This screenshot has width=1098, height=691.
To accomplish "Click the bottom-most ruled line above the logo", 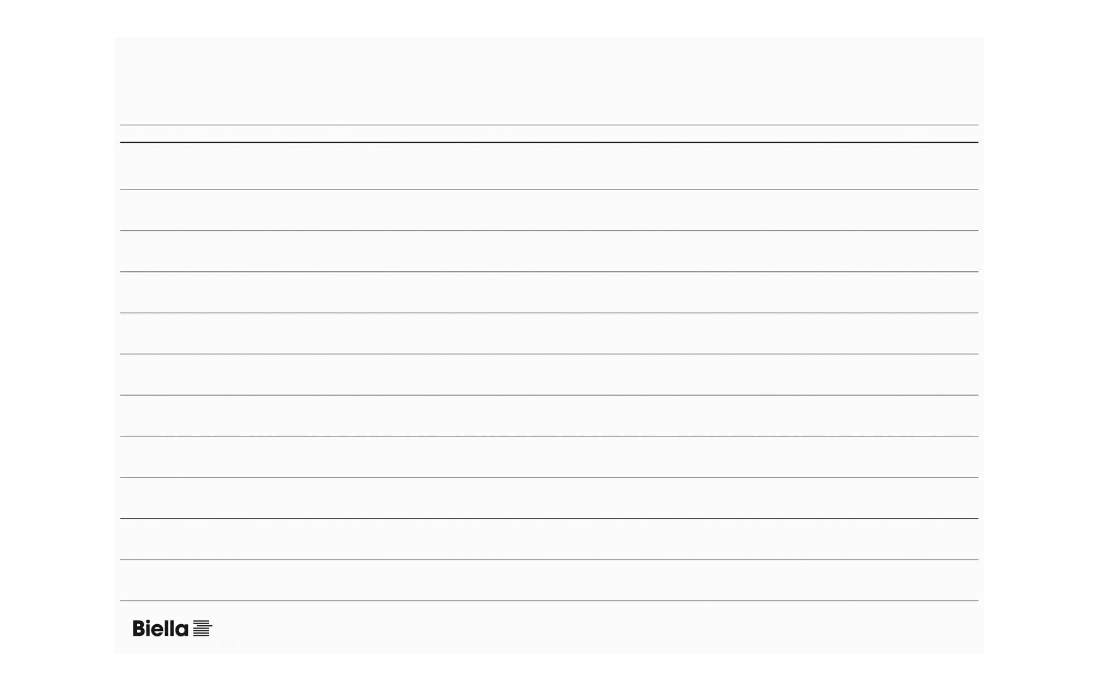I will pos(549,601).
